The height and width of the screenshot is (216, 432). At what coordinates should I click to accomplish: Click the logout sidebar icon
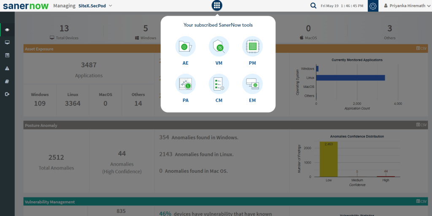7,94
